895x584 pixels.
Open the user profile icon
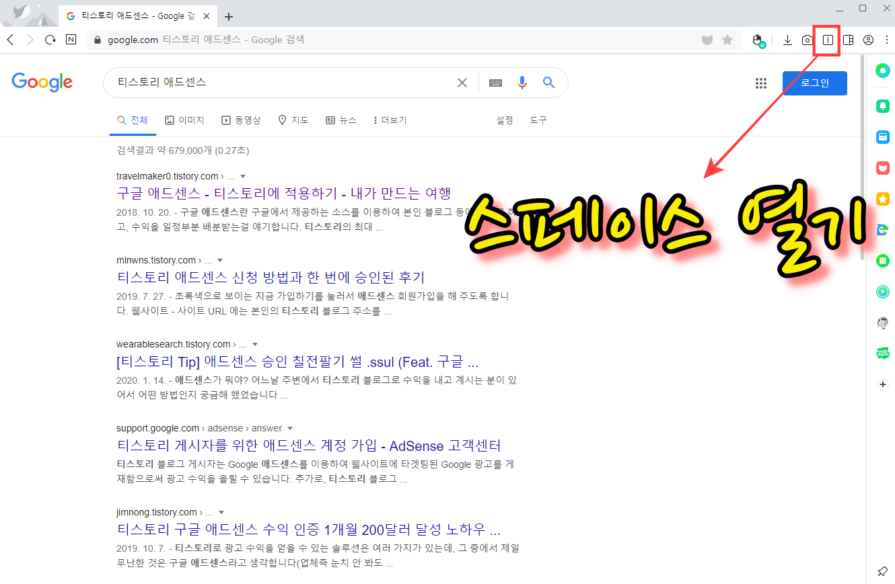pos(868,40)
